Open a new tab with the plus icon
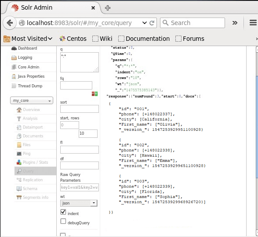Screen dimensions: 258x237 point(108,8)
